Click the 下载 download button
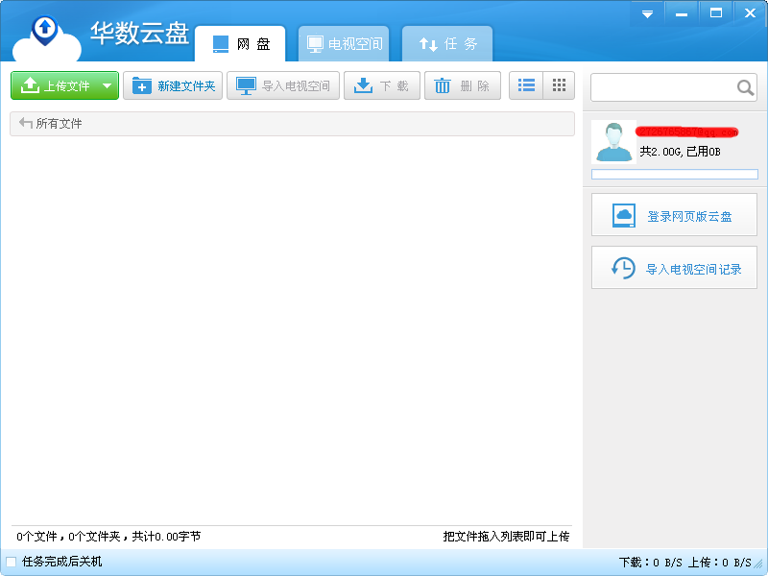 (382, 85)
